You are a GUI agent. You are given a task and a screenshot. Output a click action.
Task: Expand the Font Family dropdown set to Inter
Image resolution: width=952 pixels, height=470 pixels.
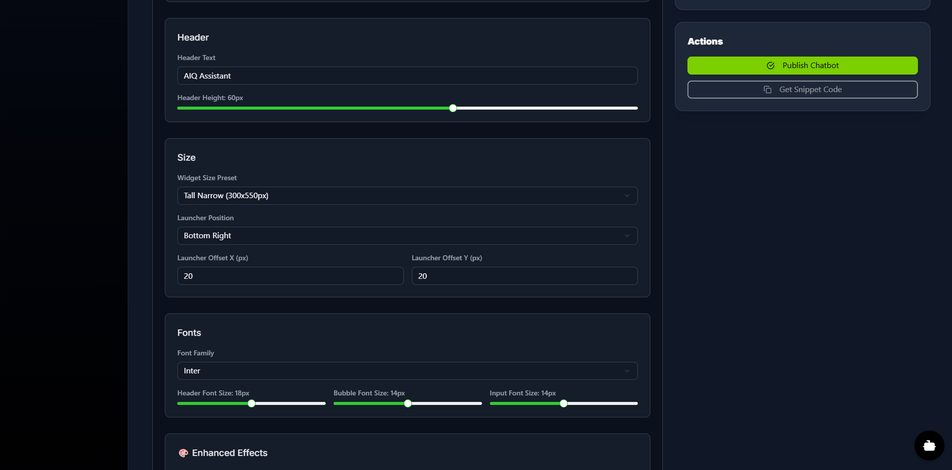[407, 371]
